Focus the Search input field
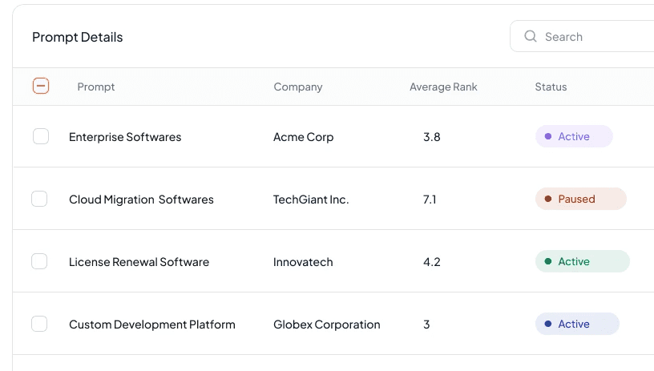Screen dimensions: 654x371 582,36
